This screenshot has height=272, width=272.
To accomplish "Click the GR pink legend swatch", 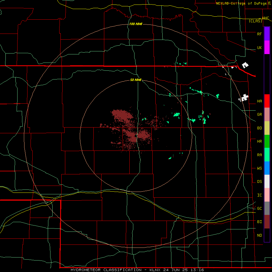I will 267,115.
